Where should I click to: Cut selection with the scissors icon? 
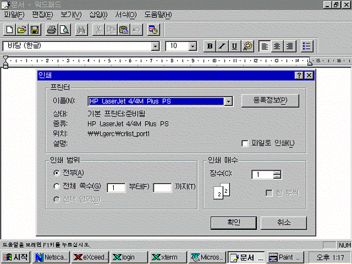pyautogui.click(x=99, y=29)
